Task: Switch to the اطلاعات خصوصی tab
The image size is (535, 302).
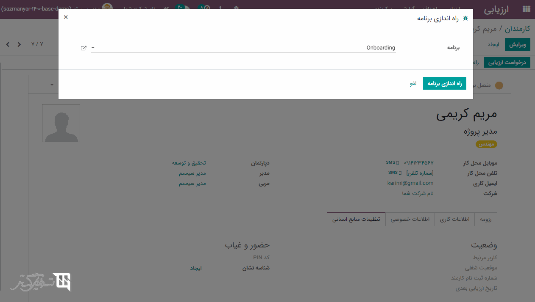Action: click(x=410, y=219)
